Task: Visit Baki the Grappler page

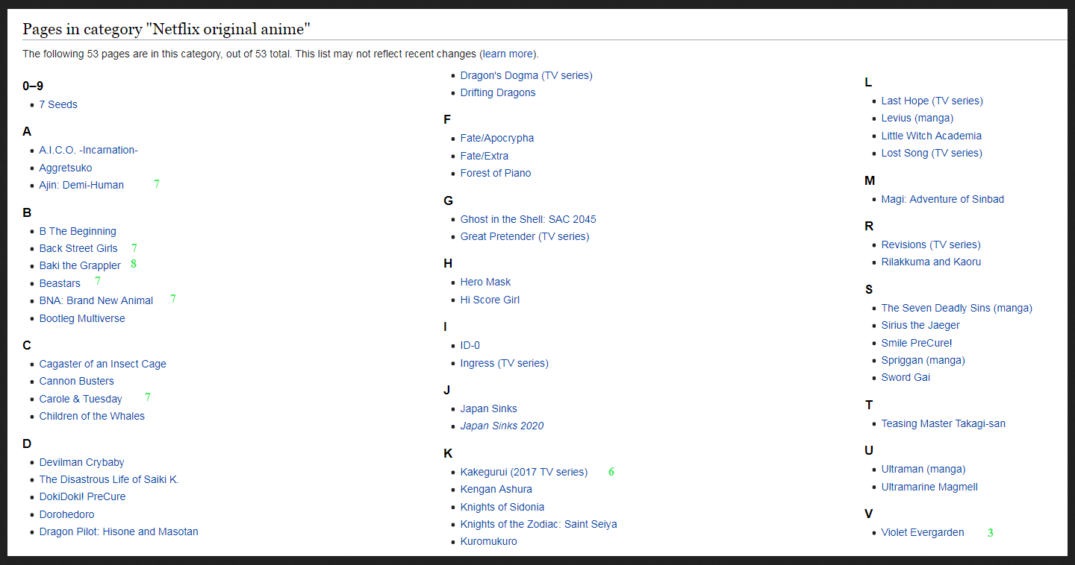Action: coord(80,265)
